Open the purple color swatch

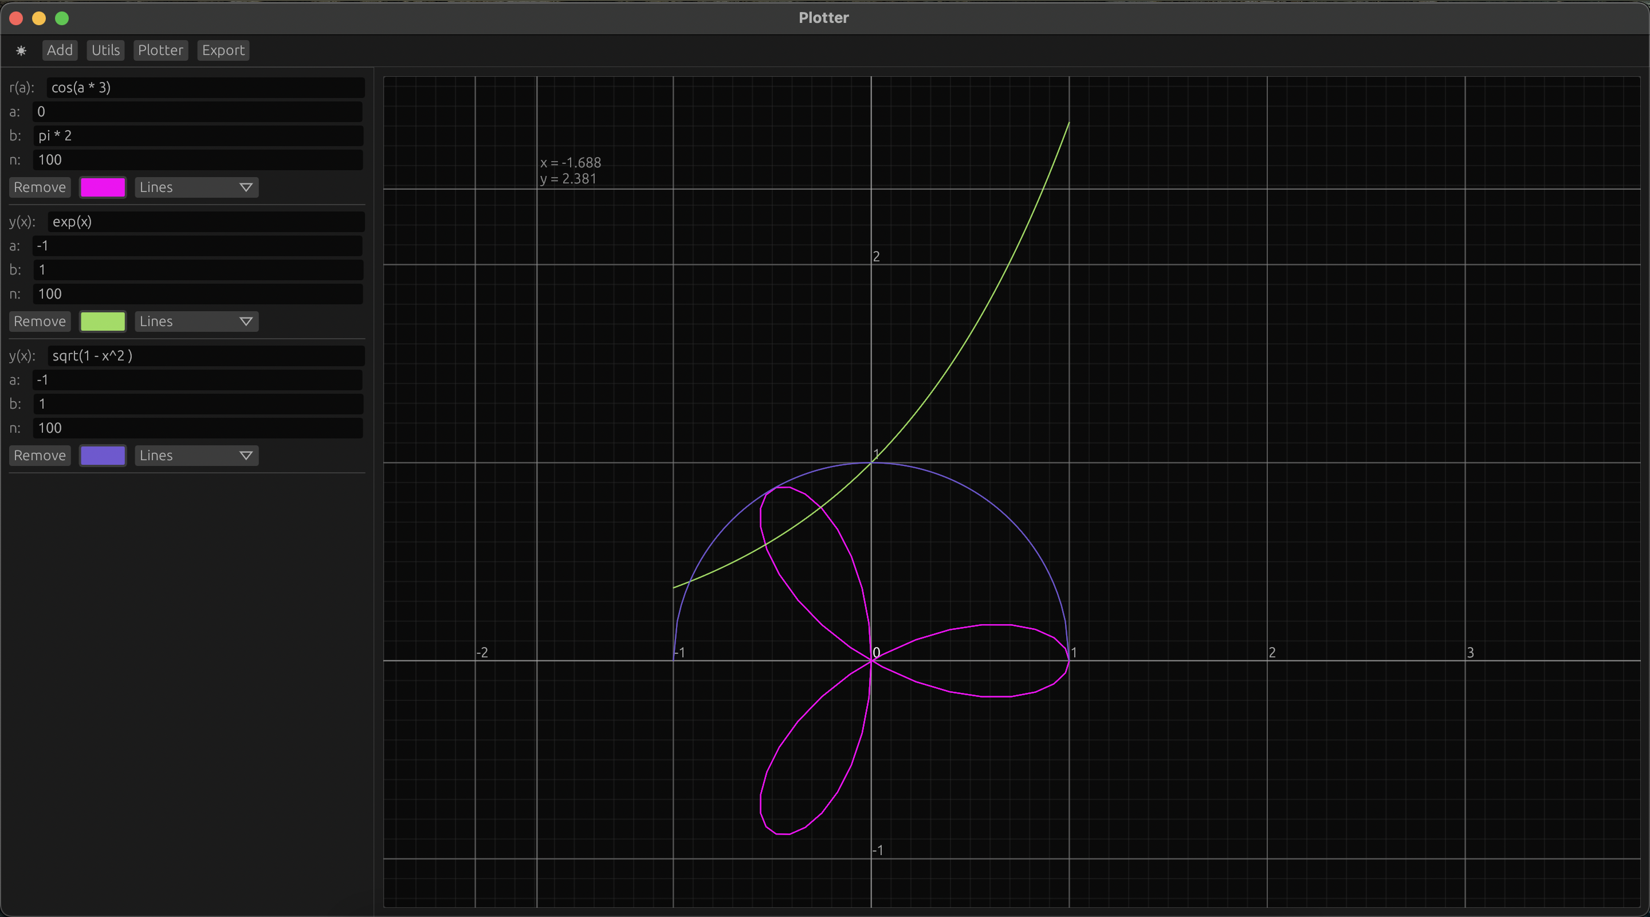[x=103, y=455]
